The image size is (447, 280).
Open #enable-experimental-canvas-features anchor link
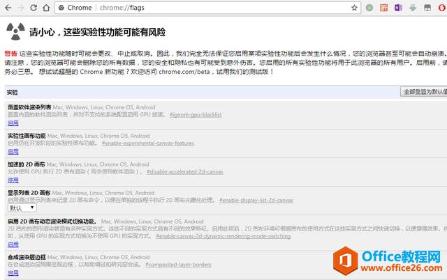click(x=148, y=143)
